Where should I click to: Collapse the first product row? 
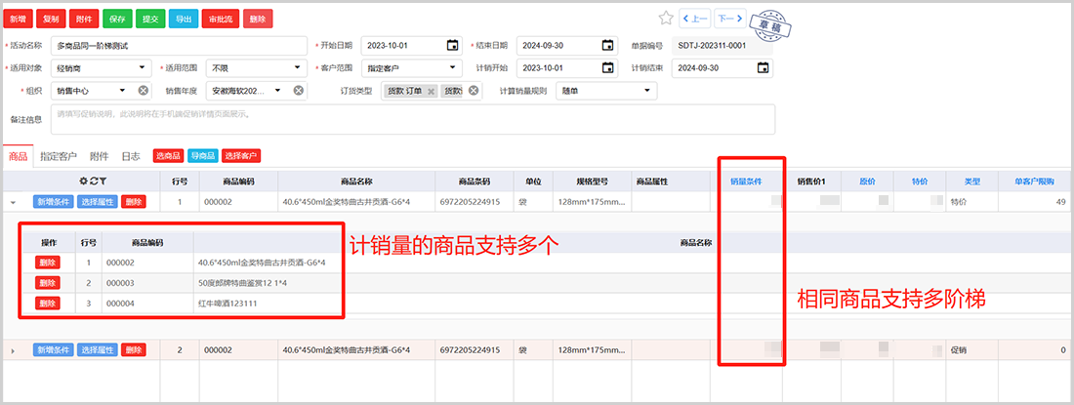(14, 202)
